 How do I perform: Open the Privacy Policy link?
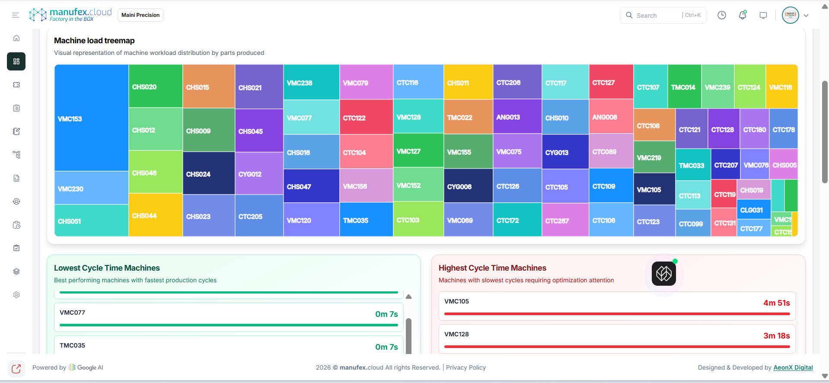466,367
